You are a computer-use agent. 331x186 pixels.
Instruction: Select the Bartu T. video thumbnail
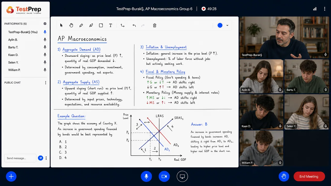(307, 76)
